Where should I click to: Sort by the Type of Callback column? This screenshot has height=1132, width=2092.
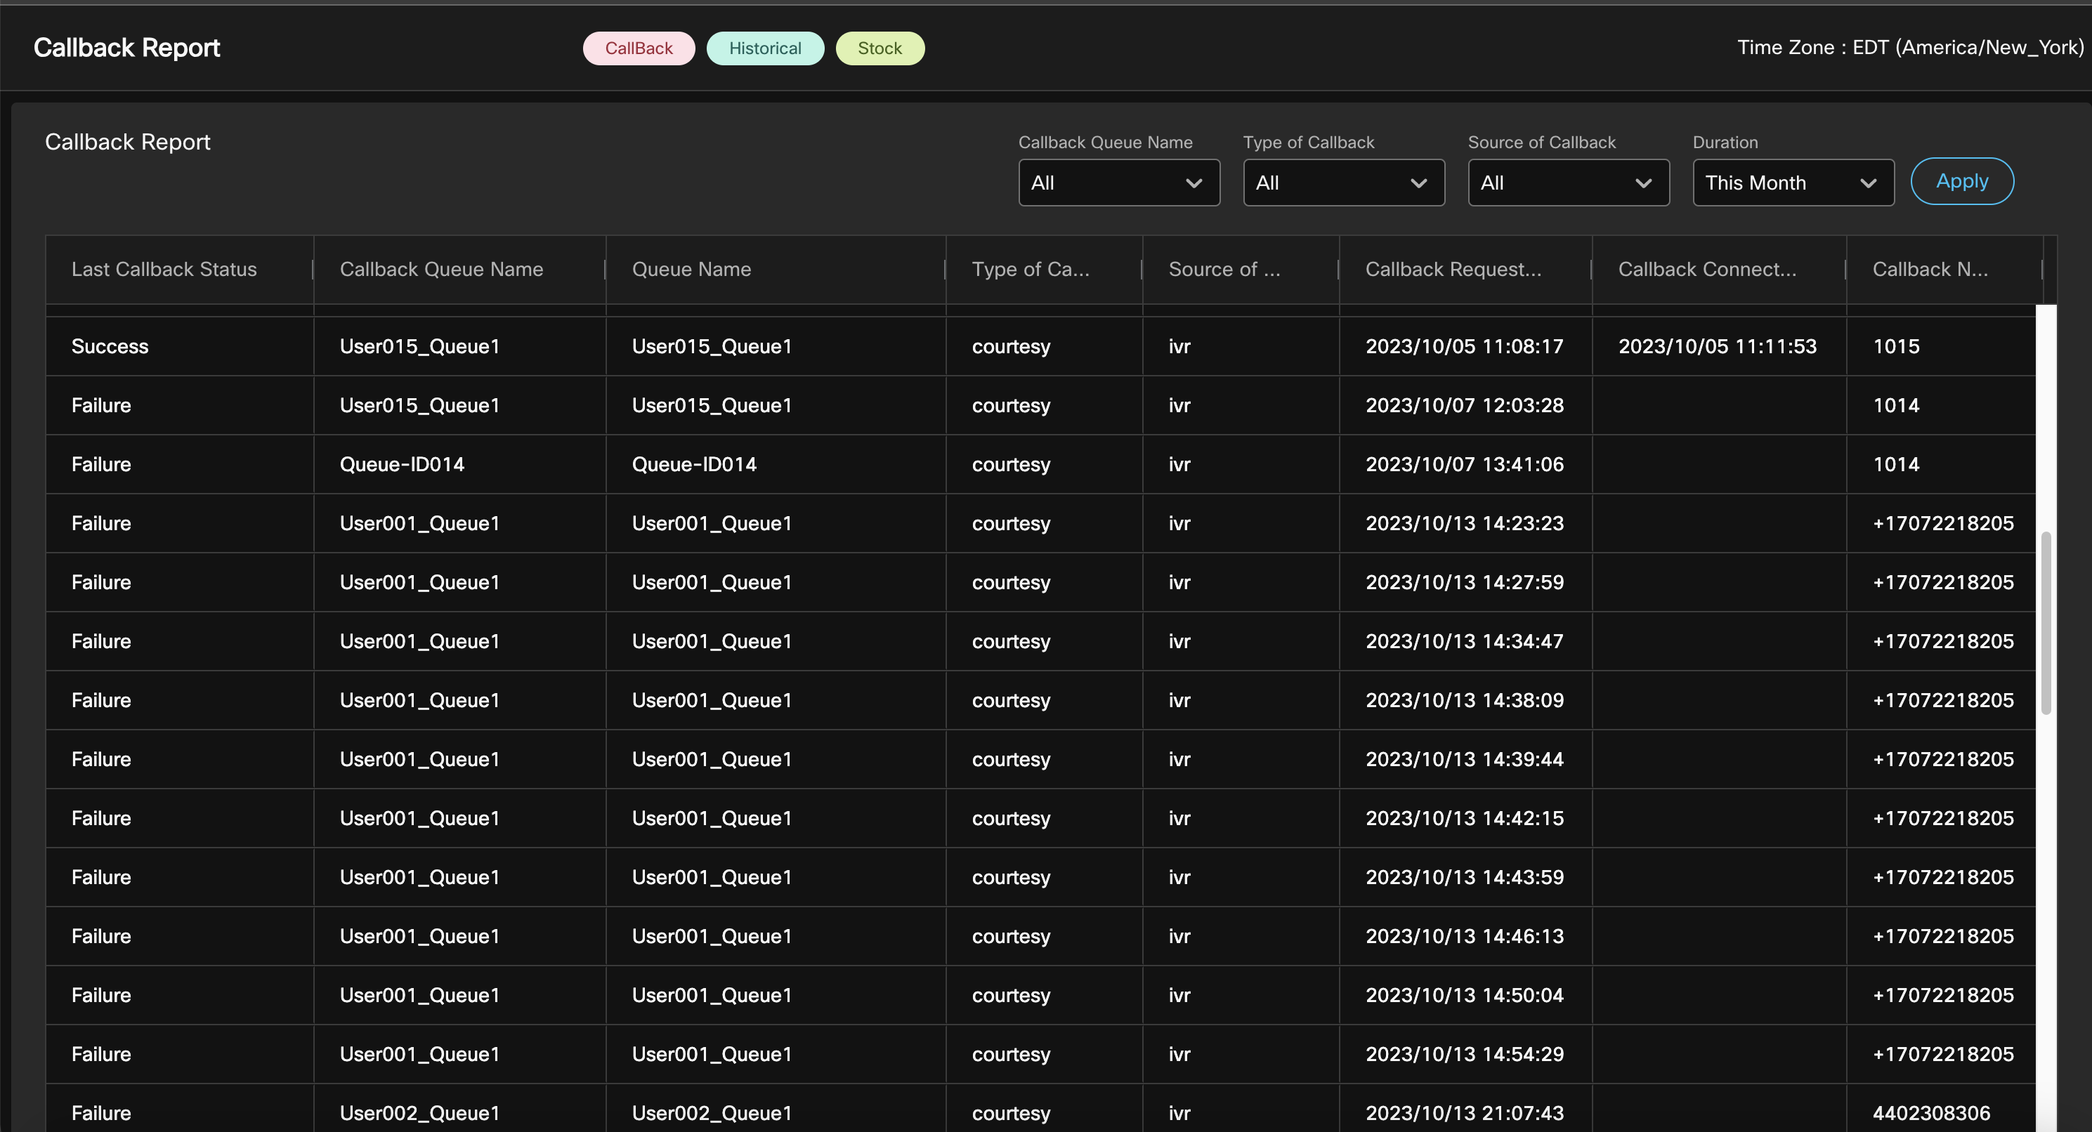pyautogui.click(x=1031, y=269)
